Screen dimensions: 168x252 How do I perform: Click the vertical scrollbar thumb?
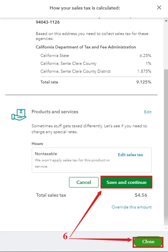[x=166, y=147]
